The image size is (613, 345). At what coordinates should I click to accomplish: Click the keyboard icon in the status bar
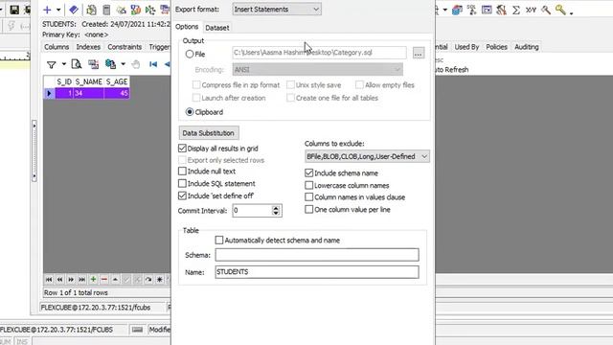[x=137, y=330]
